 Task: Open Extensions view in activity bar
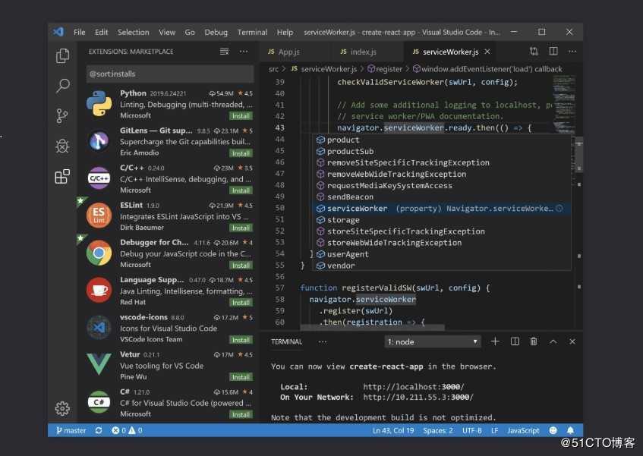tap(62, 177)
